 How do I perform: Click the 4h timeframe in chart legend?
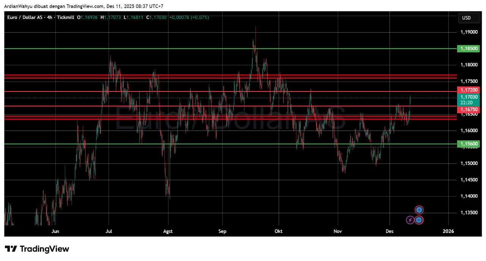pyautogui.click(x=49, y=17)
